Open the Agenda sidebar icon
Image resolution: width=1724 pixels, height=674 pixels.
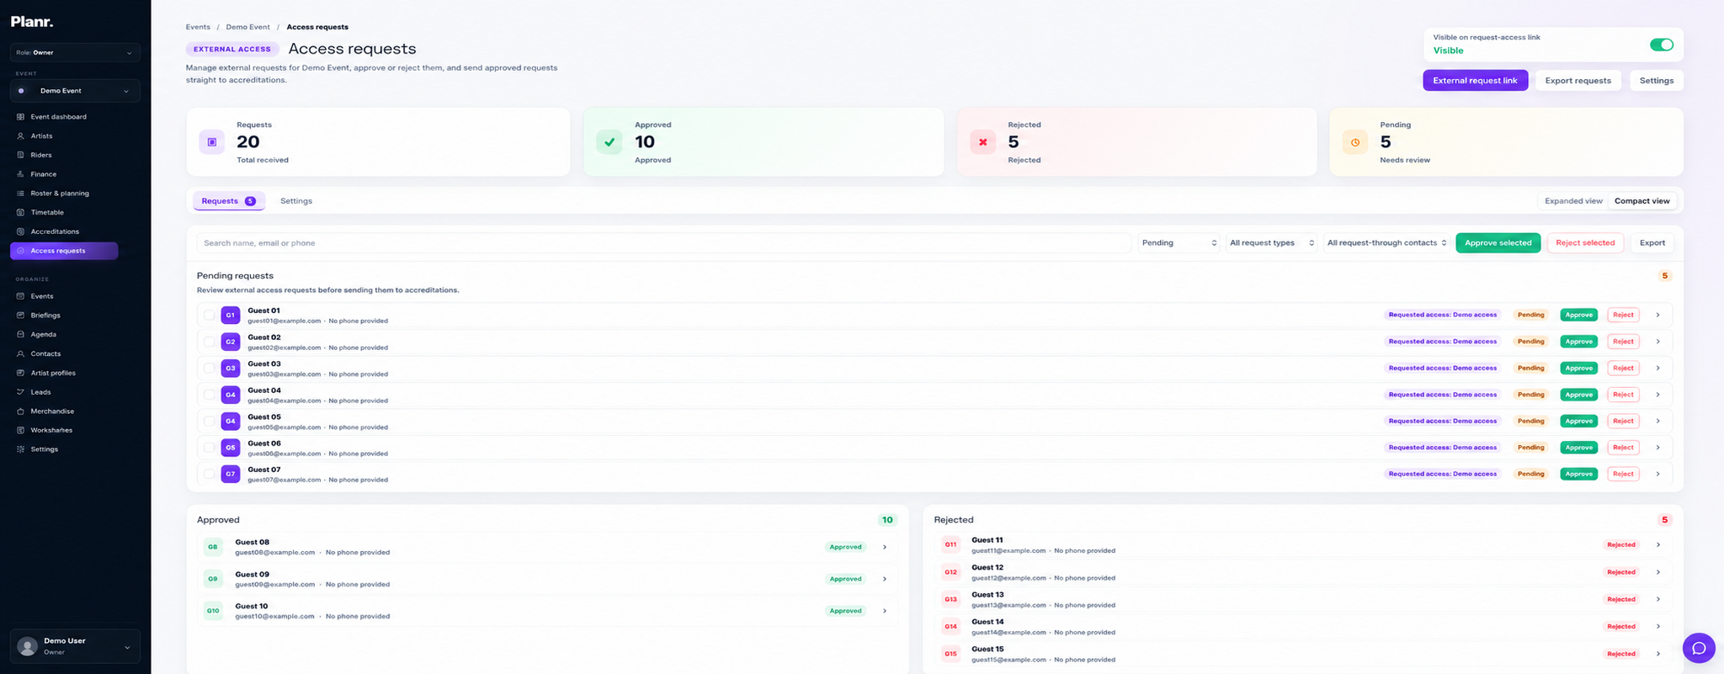(x=21, y=335)
